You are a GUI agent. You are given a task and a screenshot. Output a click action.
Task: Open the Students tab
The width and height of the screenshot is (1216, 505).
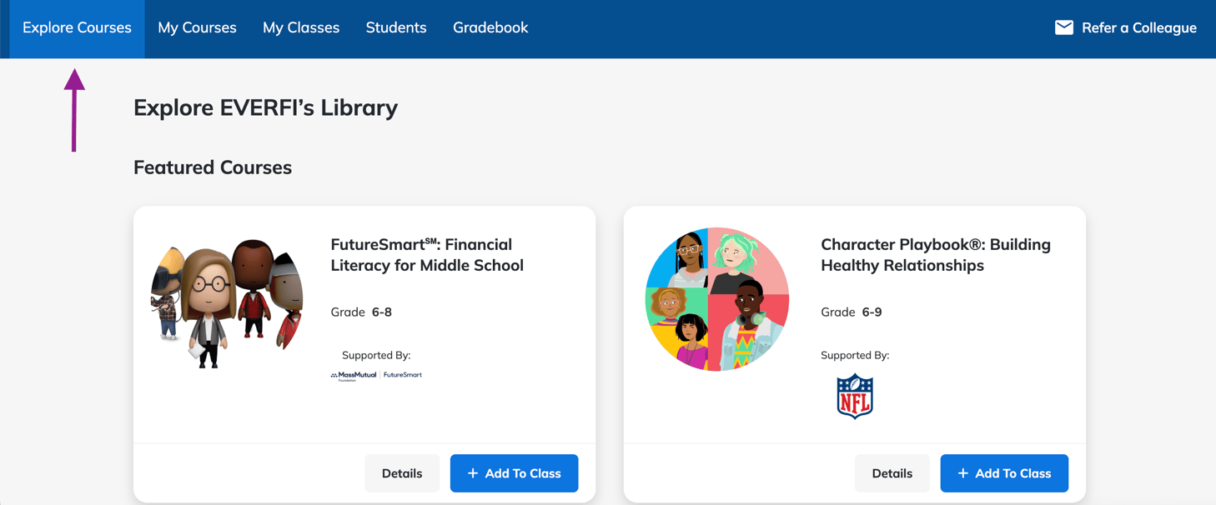tap(396, 27)
